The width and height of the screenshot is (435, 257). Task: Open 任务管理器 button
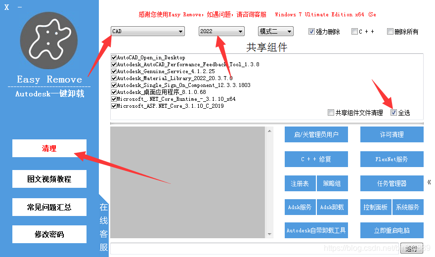(x=391, y=183)
